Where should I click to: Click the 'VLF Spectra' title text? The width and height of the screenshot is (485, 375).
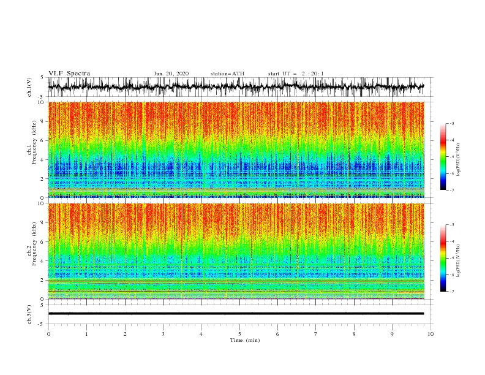(69, 74)
